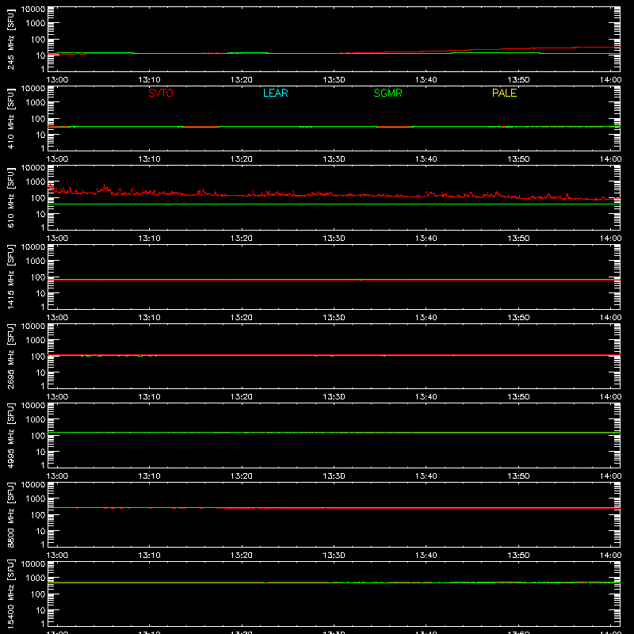Viewport: 634px width, 634px height.
Task: Select the 410 MHz [SFU] axis title
Action: click(x=11, y=118)
